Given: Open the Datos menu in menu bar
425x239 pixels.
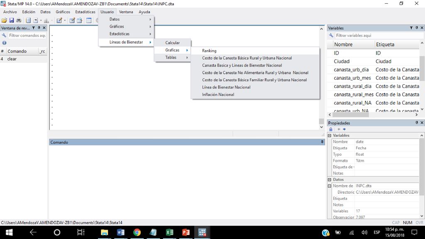Looking at the screenshot, I should point(46,12).
